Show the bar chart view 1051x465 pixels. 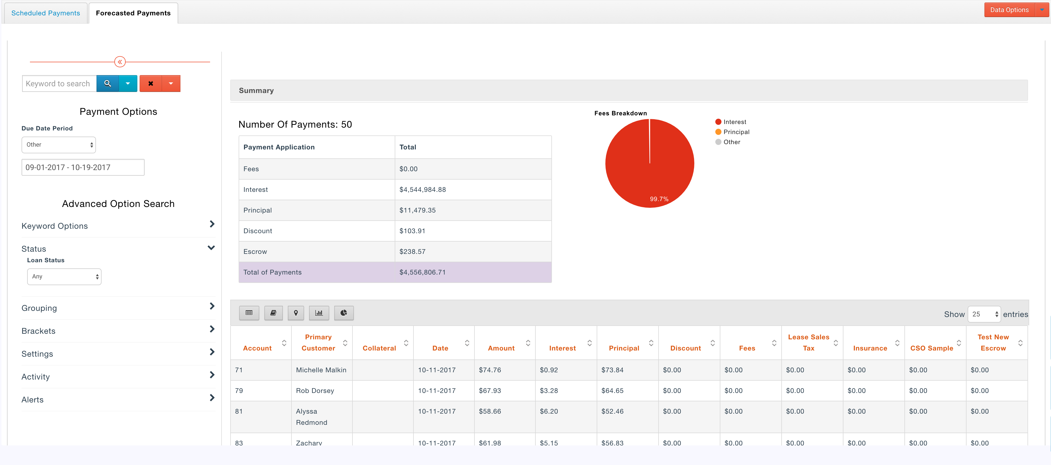(319, 313)
